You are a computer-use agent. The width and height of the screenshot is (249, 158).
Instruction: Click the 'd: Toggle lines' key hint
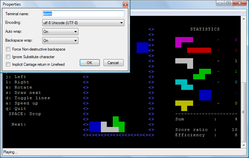tap(28, 98)
